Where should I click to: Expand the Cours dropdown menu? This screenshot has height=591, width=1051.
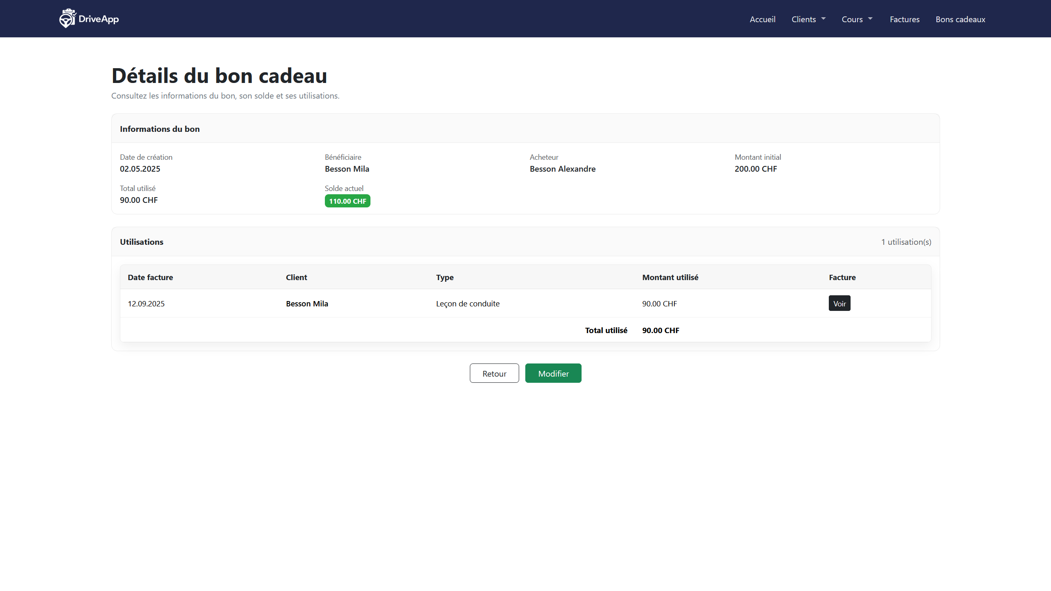pyautogui.click(x=852, y=19)
